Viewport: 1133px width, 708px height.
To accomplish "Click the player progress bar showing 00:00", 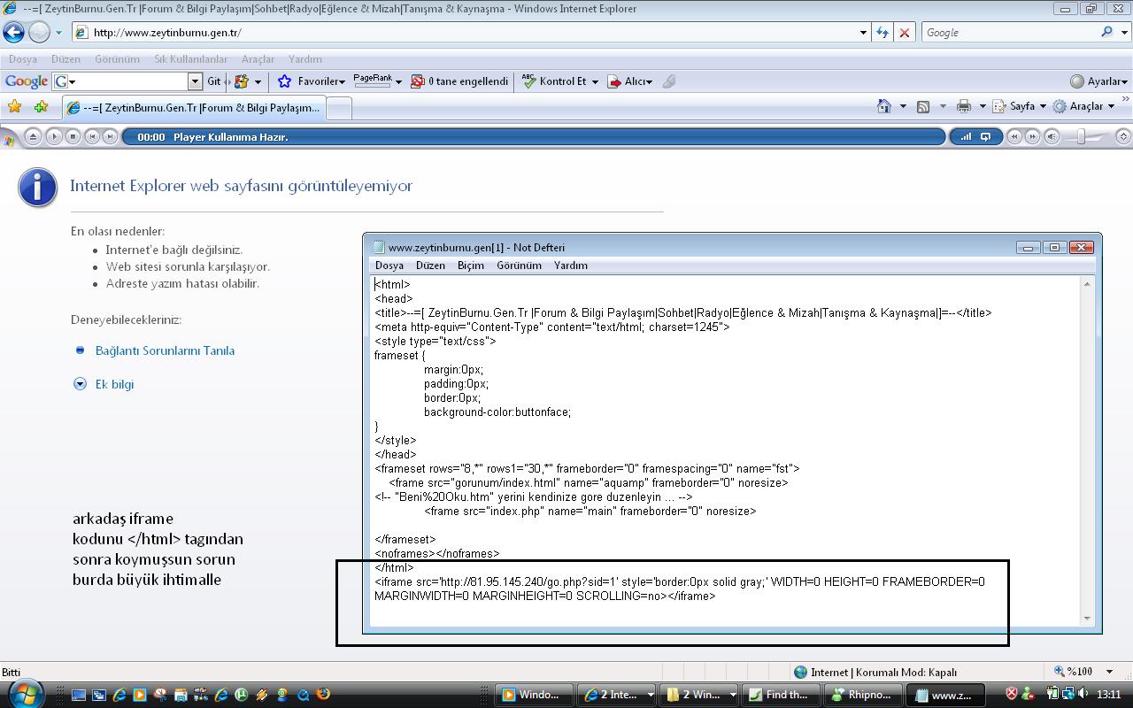I will point(534,137).
